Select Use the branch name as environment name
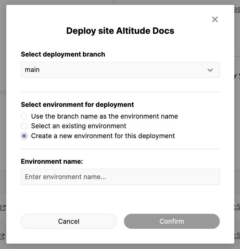 point(24,116)
